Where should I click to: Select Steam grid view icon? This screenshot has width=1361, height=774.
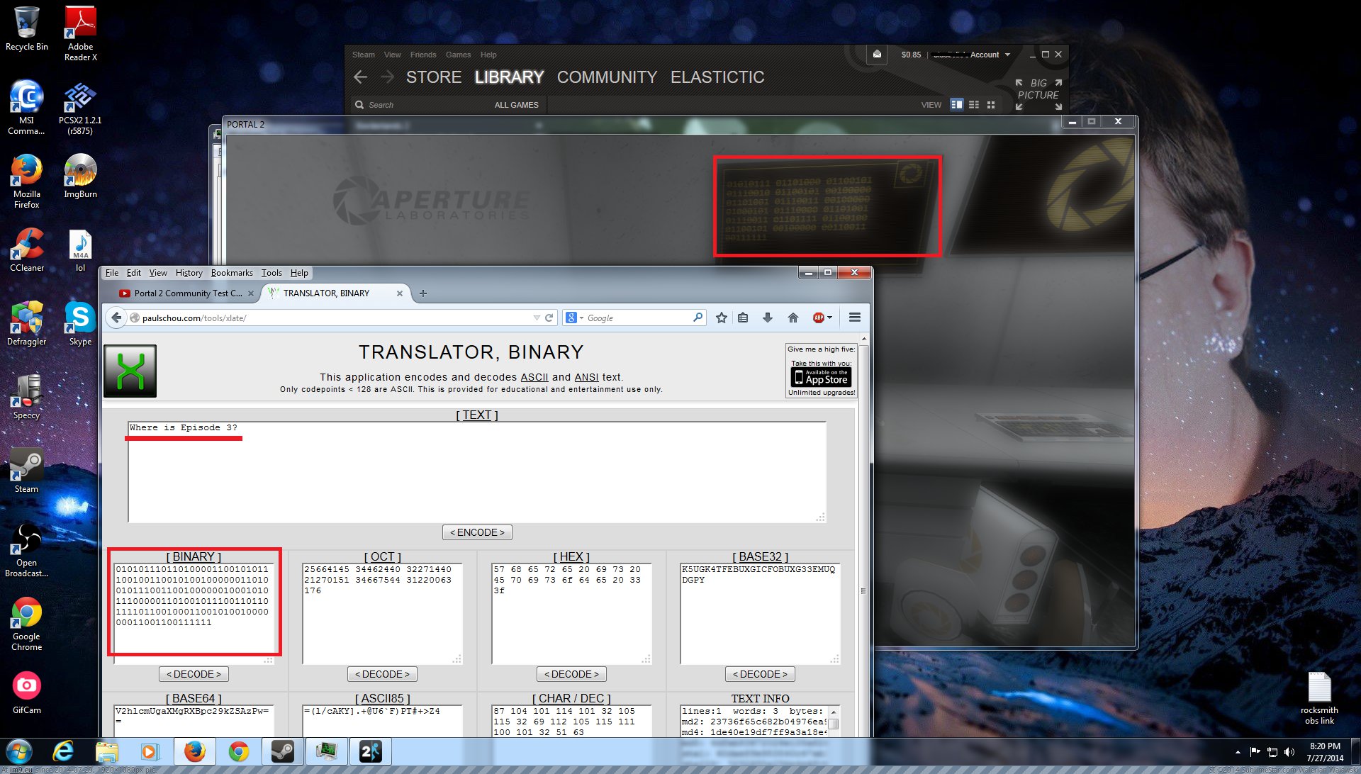(x=991, y=104)
